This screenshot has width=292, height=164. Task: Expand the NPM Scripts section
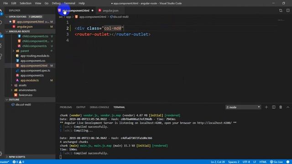coord(7,157)
